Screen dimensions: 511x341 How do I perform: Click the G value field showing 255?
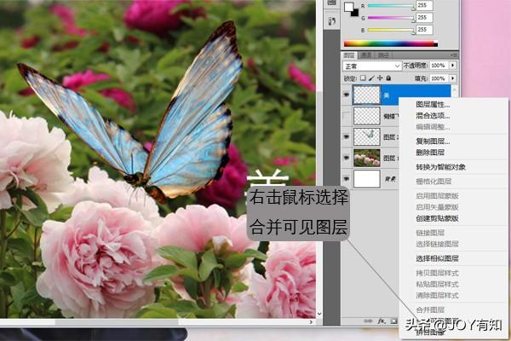[425, 17]
